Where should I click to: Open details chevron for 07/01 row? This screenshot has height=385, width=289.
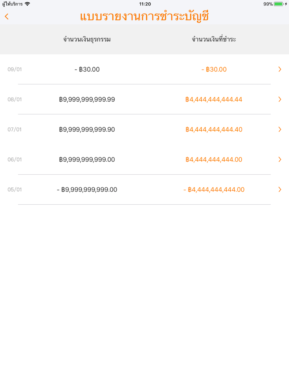[x=280, y=129]
